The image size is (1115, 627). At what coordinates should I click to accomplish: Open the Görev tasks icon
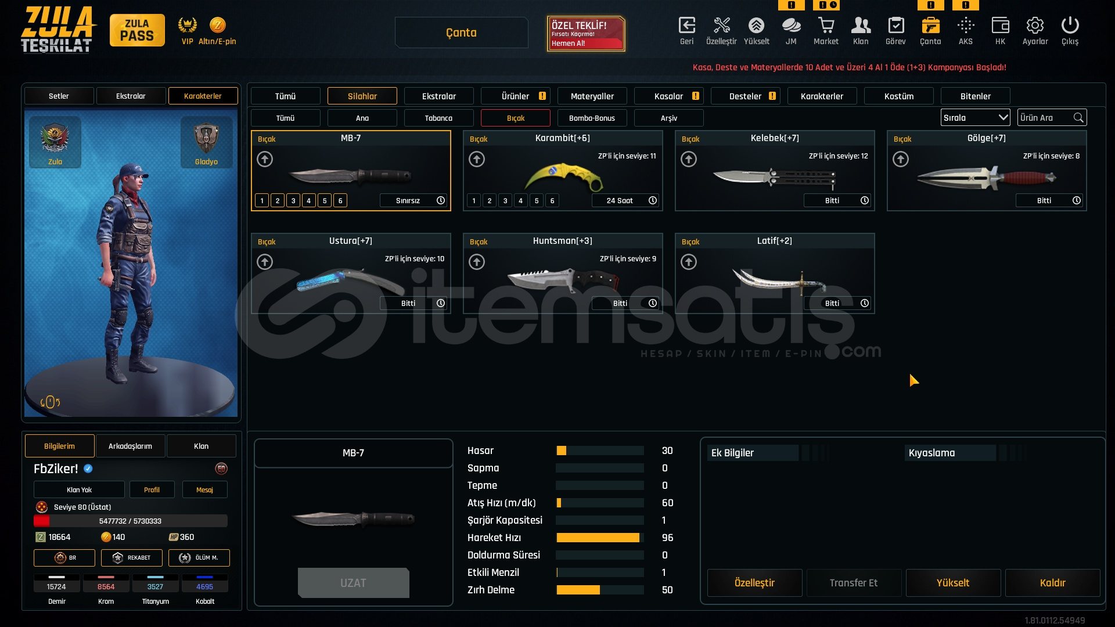coord(895,26)
